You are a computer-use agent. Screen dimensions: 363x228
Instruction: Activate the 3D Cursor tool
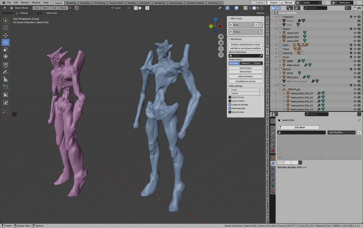click(6, 28)
